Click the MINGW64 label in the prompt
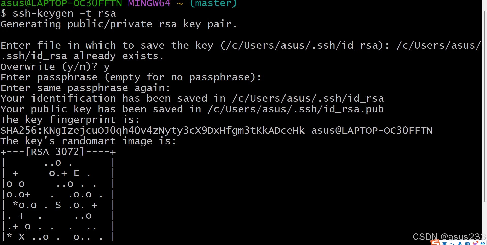The image size is (487, 245). [149, 3]
